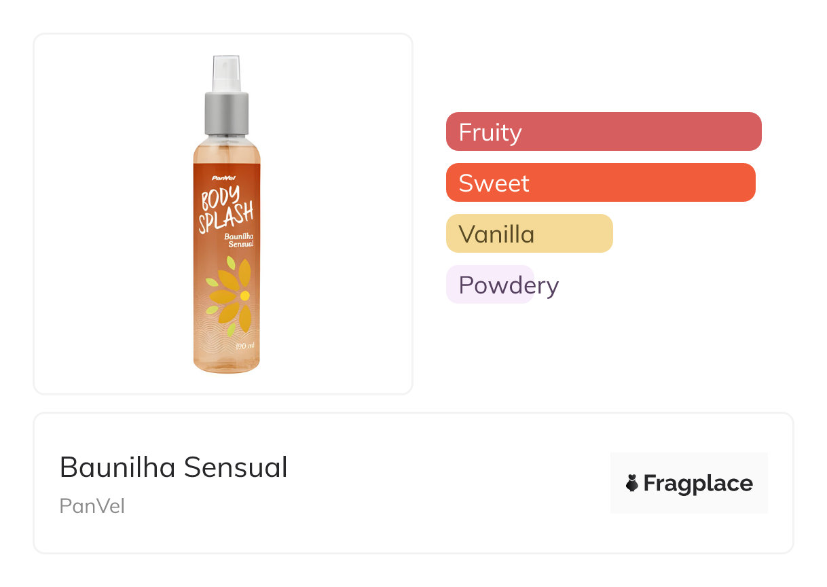This screenshot has width=827, height=587.
Task: Click the Fruity text label
Action: pyautogui.click(x=490, y=132)
